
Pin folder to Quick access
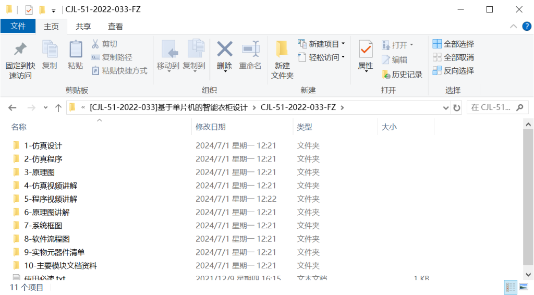[x=20, y=60]
